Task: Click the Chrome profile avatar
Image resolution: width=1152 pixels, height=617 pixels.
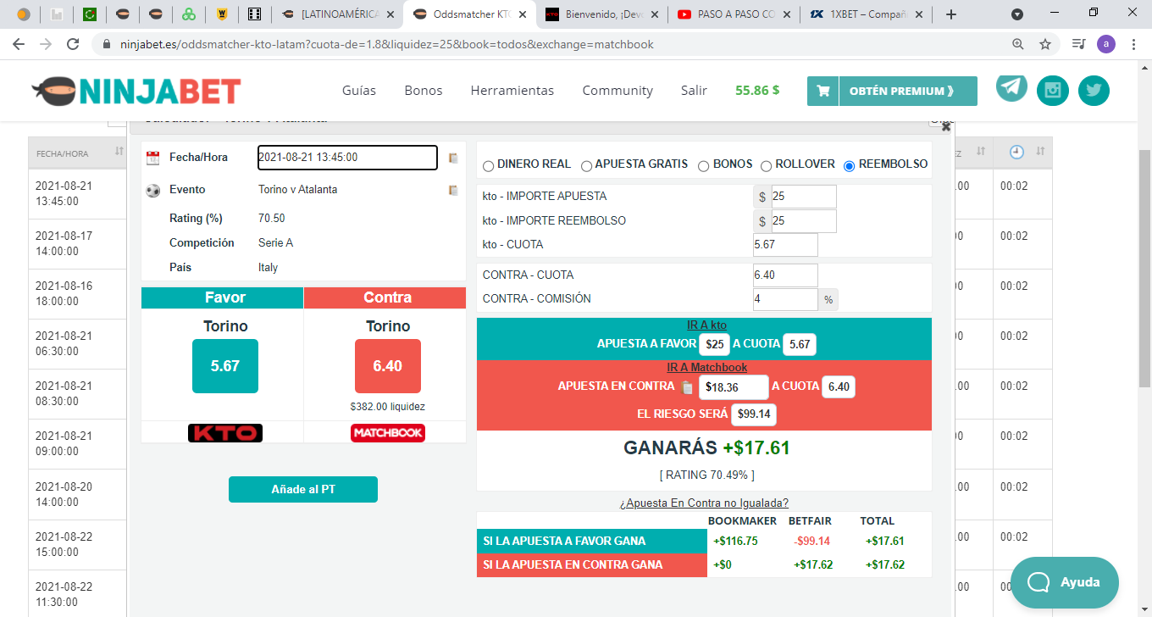Action: [1105, 44]
